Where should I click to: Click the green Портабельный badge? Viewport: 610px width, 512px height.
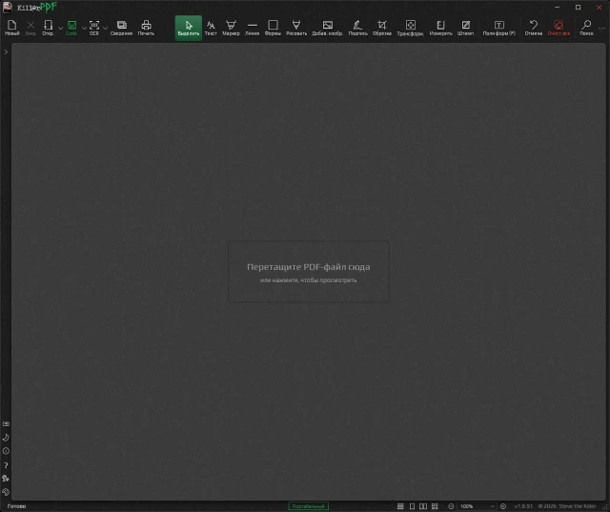tap(309, 506)
